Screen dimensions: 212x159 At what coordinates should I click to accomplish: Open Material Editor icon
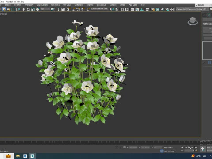coord(147,9)
